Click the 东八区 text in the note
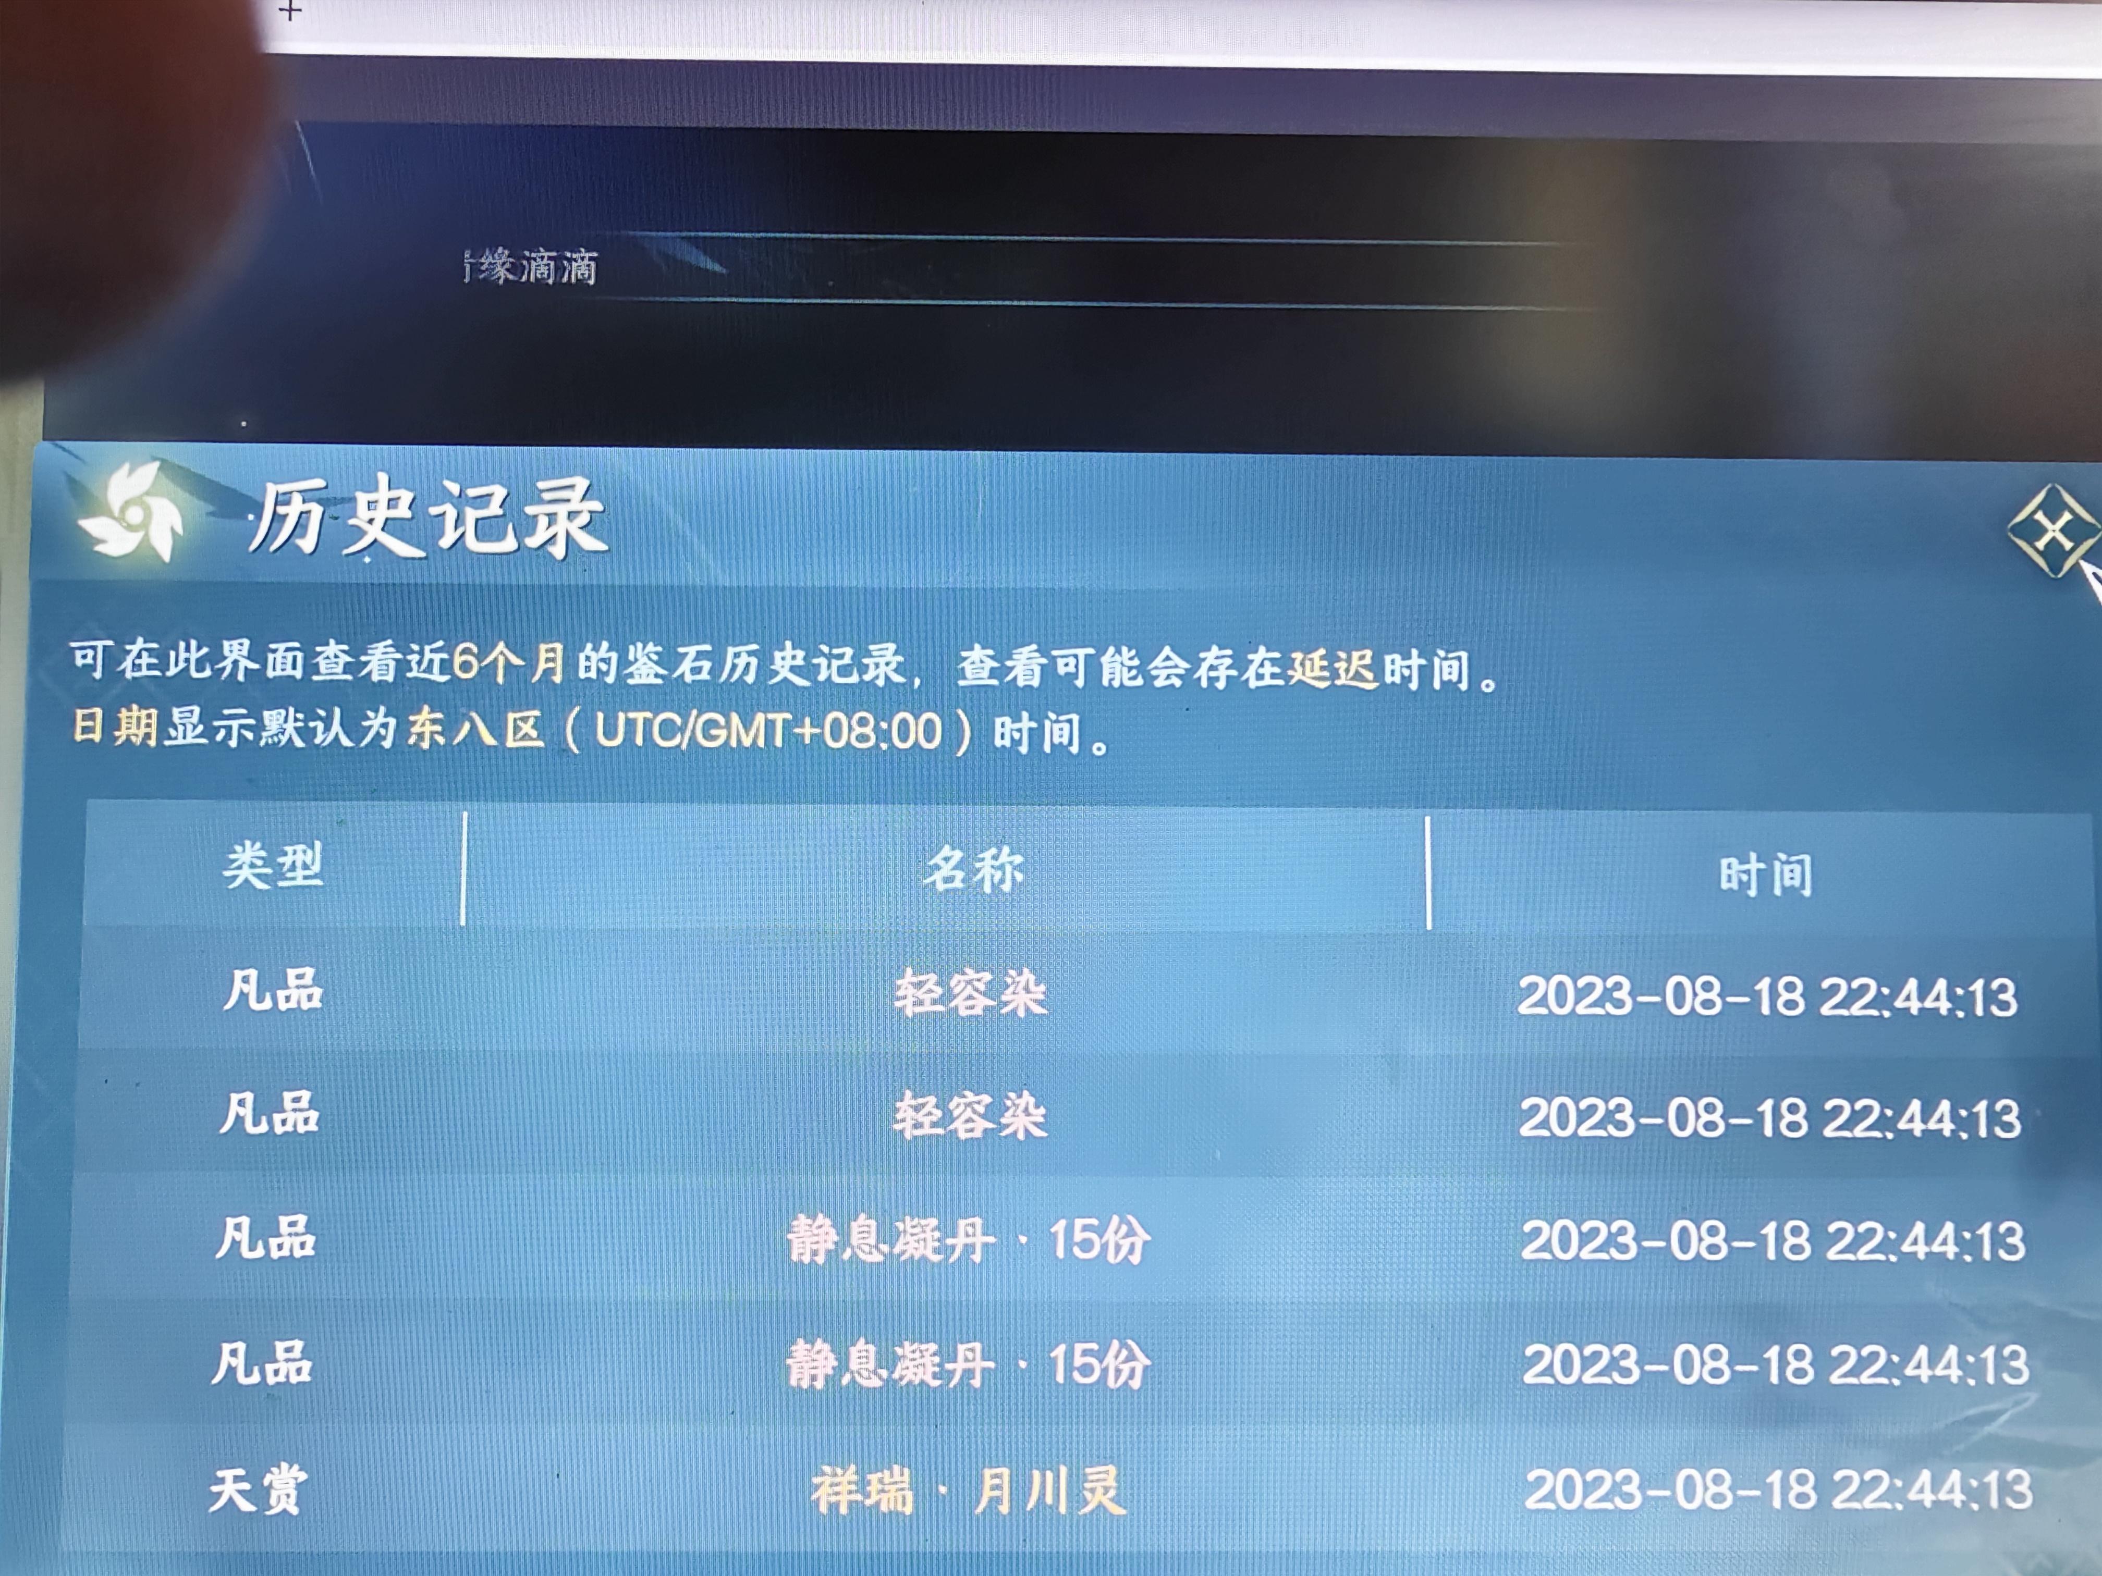The height and width of the screenshot is (1576, 2102). point(476,730)
